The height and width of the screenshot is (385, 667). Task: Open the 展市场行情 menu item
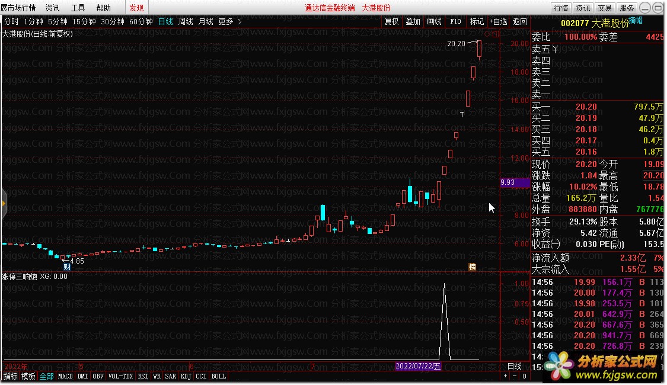[18, 8]
